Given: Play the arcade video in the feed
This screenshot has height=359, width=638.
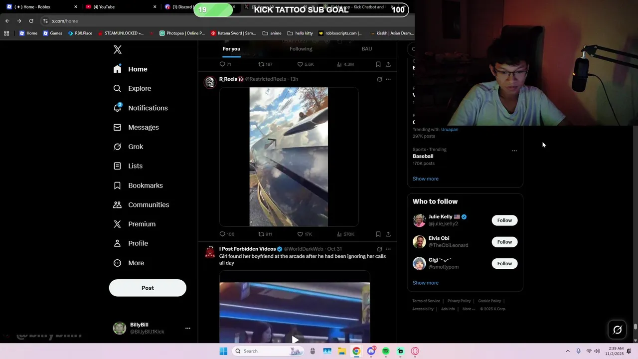Looking at the screenshot, I should point(295,340).
